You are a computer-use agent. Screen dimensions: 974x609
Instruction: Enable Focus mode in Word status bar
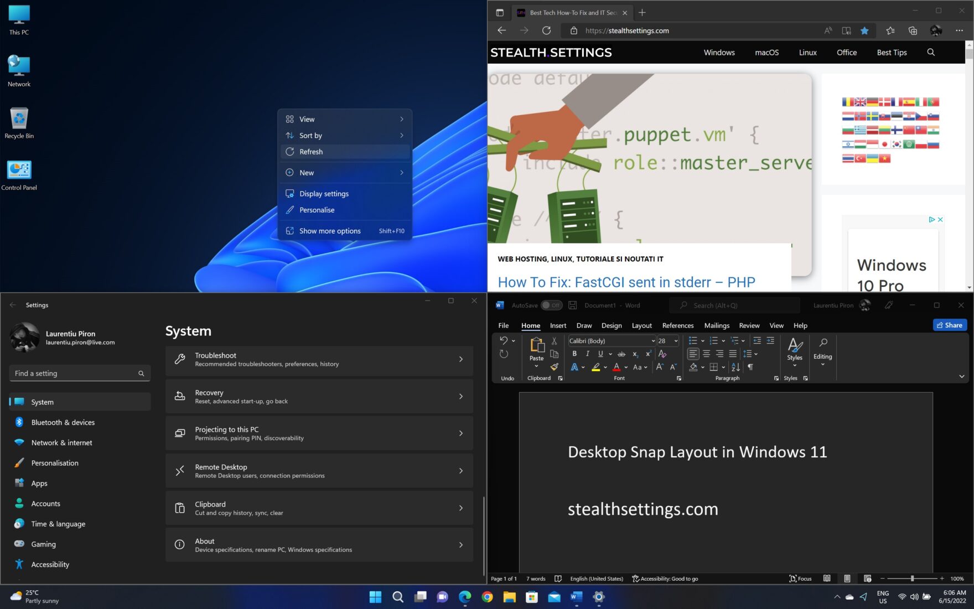click(x=801, y=579)
